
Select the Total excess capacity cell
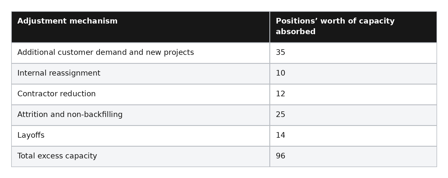point(141,156)
